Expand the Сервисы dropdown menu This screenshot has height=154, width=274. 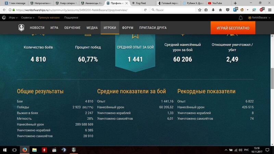pyautogui.click(x=28, y=18)
